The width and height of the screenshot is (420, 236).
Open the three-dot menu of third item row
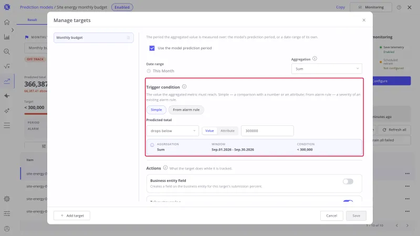pyautogui.click(x=407, y=199)
